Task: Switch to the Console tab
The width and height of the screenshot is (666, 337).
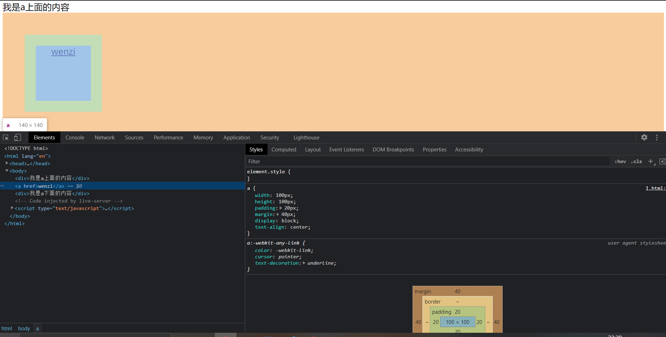Action: (x=75, y=138)
